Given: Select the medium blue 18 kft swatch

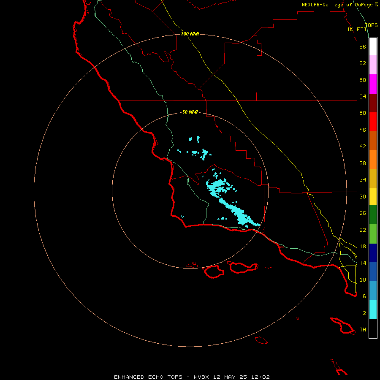Looking at the screenshot, I should (373, 271).
